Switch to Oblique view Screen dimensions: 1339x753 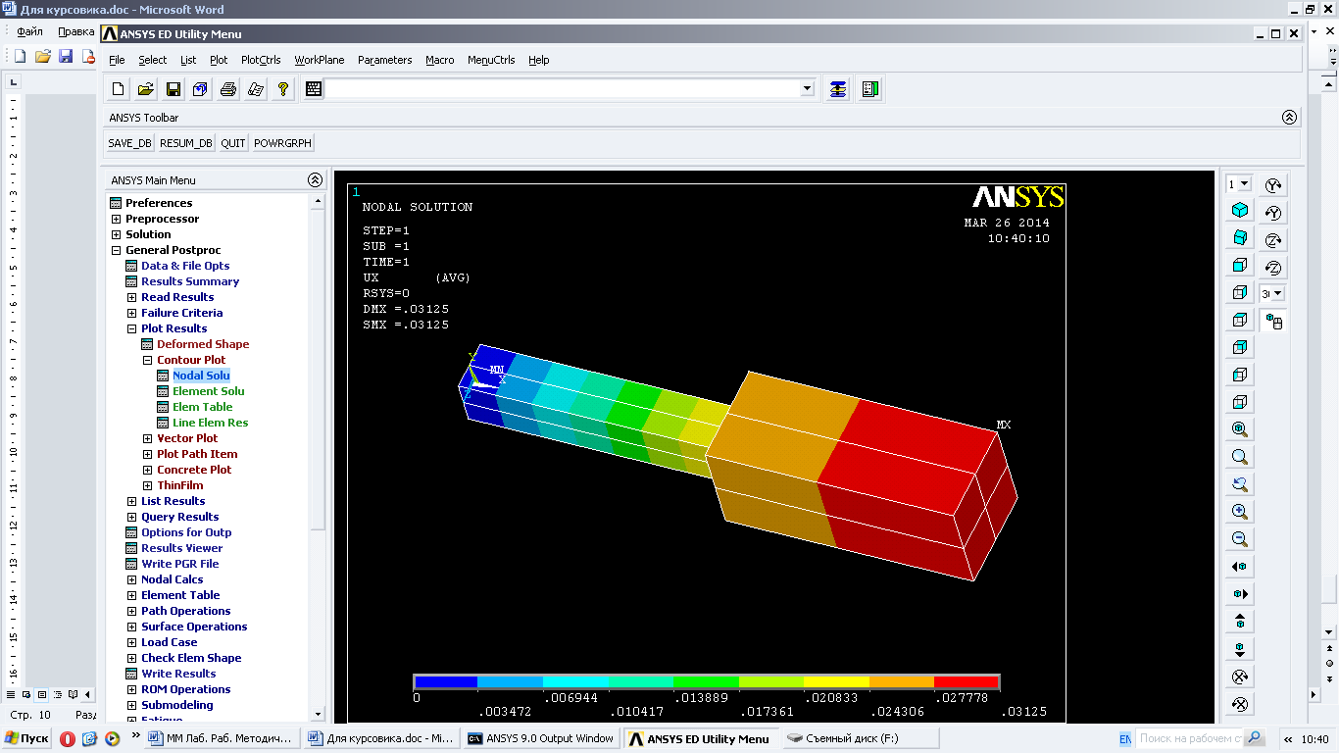click(x=1240, y=238)
